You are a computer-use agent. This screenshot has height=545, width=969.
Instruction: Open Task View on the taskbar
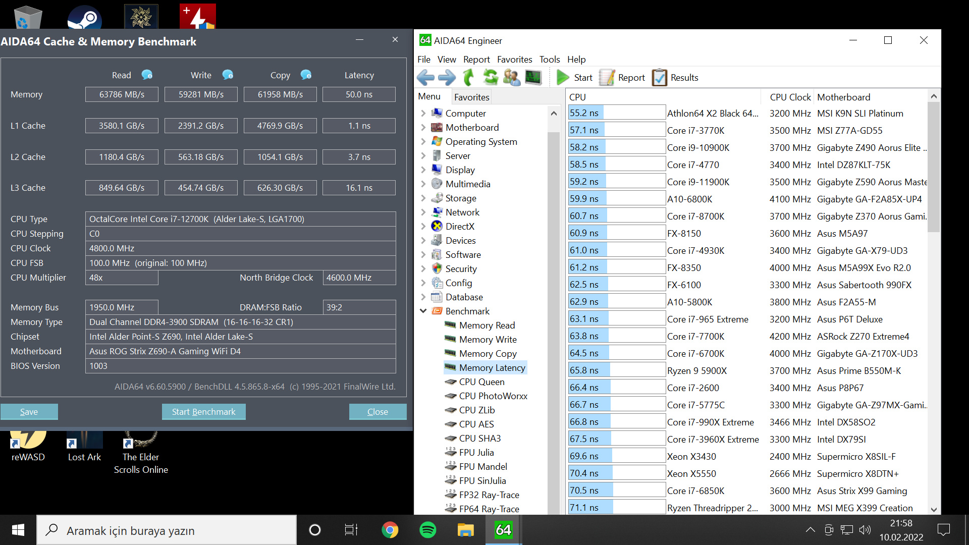[x=351, y=530]
